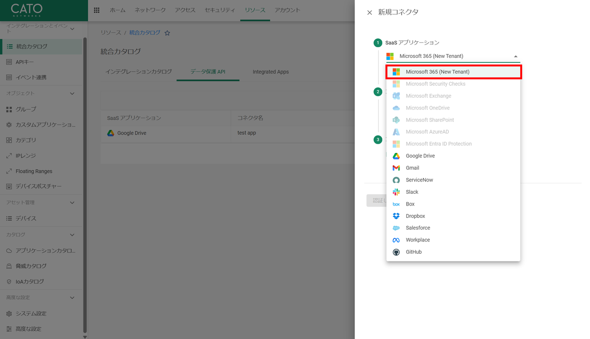This screenshot has height=339, width=590.
Task: Click the Floating Ranges sidebar icon
Action: point(9,171)
